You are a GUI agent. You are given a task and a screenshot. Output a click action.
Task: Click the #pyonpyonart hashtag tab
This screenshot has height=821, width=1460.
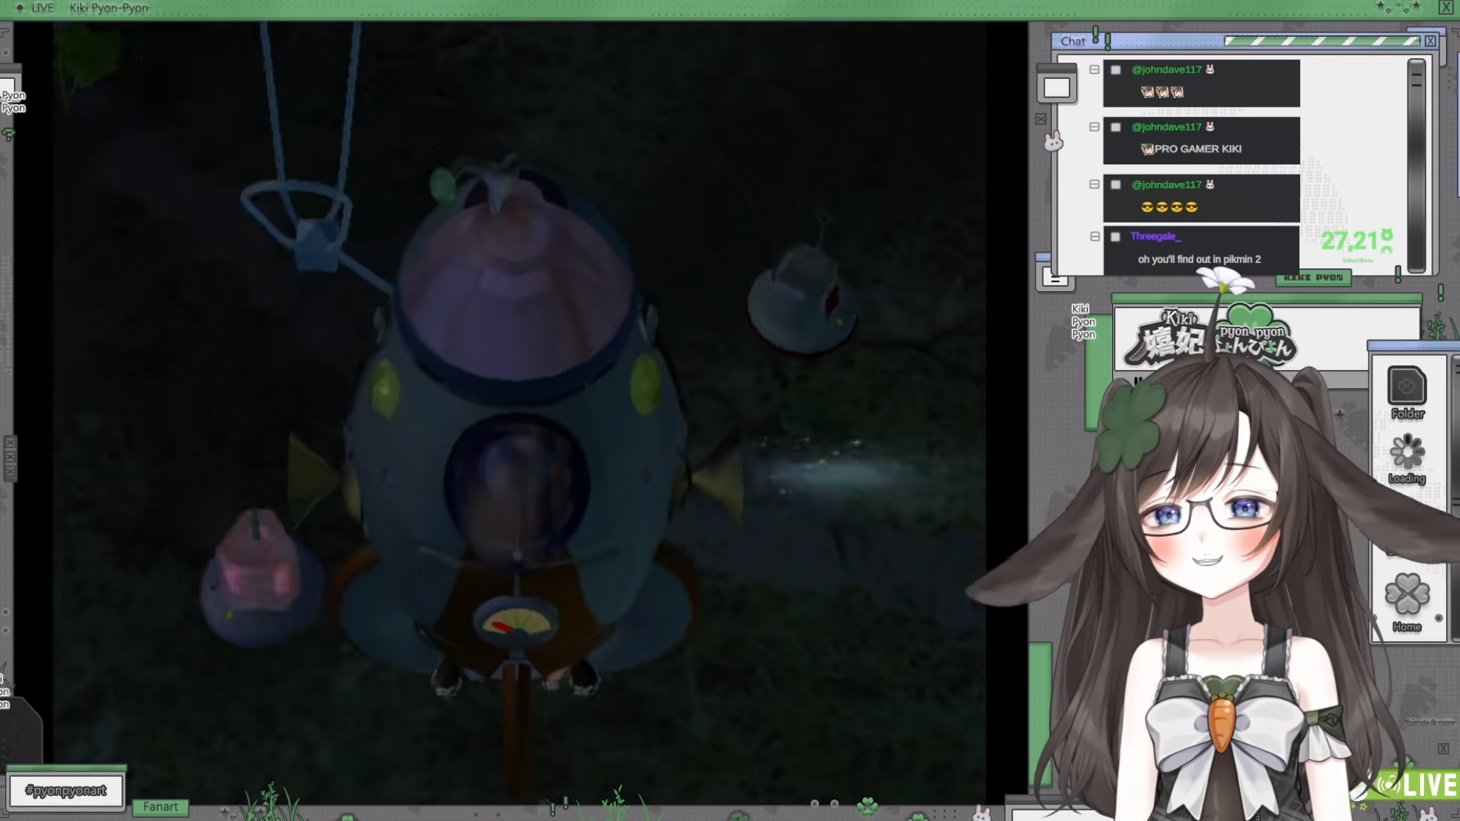66,791
